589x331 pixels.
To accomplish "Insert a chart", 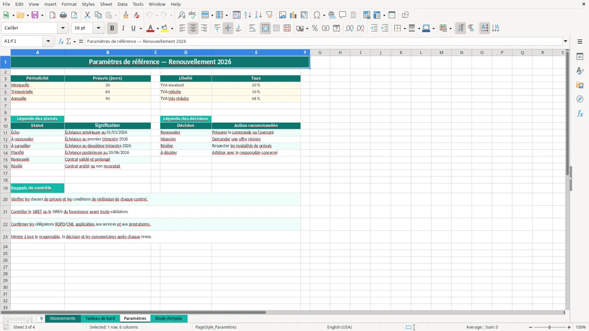I will coord(293,15).
